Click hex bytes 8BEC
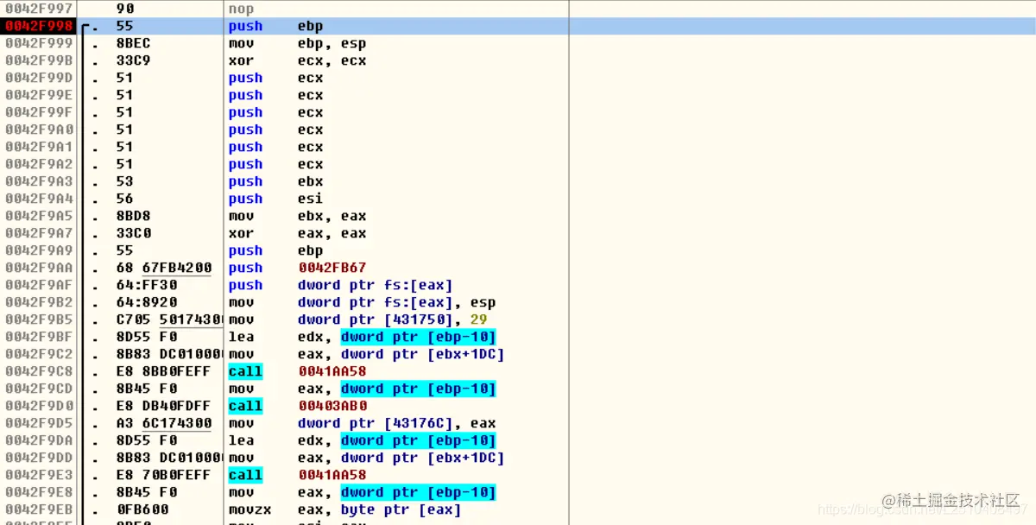This screenshot has width=1036, height=525. point(133,43)
